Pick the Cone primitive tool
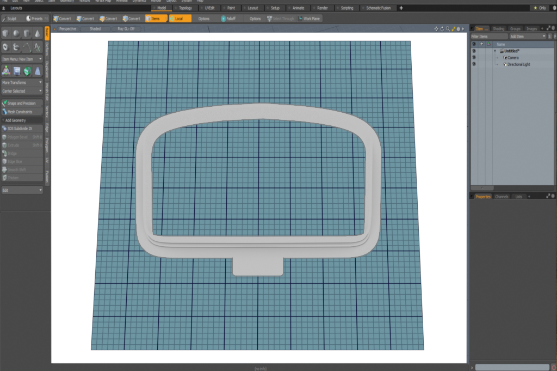Image resolution: width=557 pixels, height=371 pixels. [x=37, y=34]
